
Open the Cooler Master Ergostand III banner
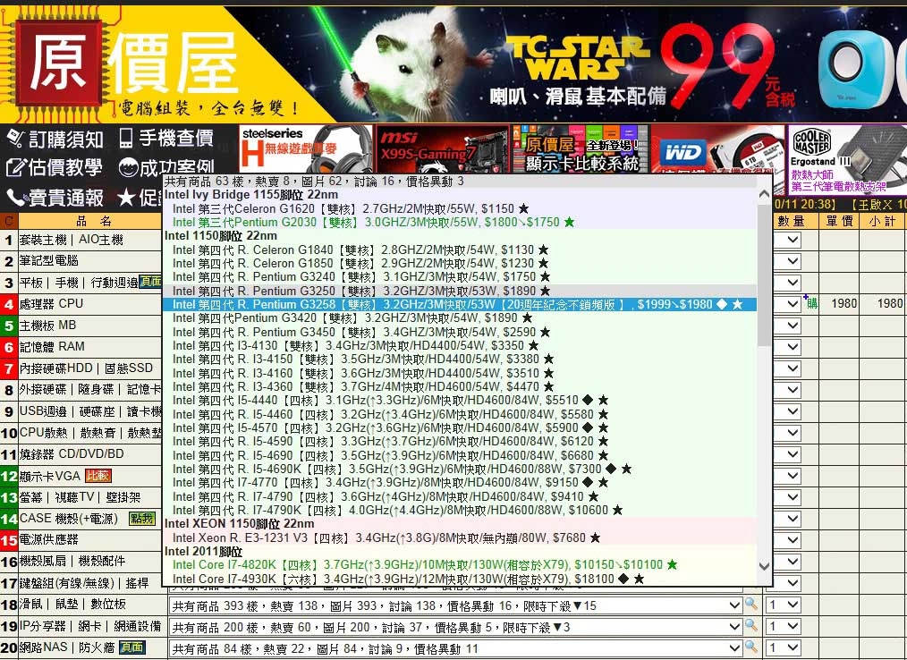(x=847, y=159)
